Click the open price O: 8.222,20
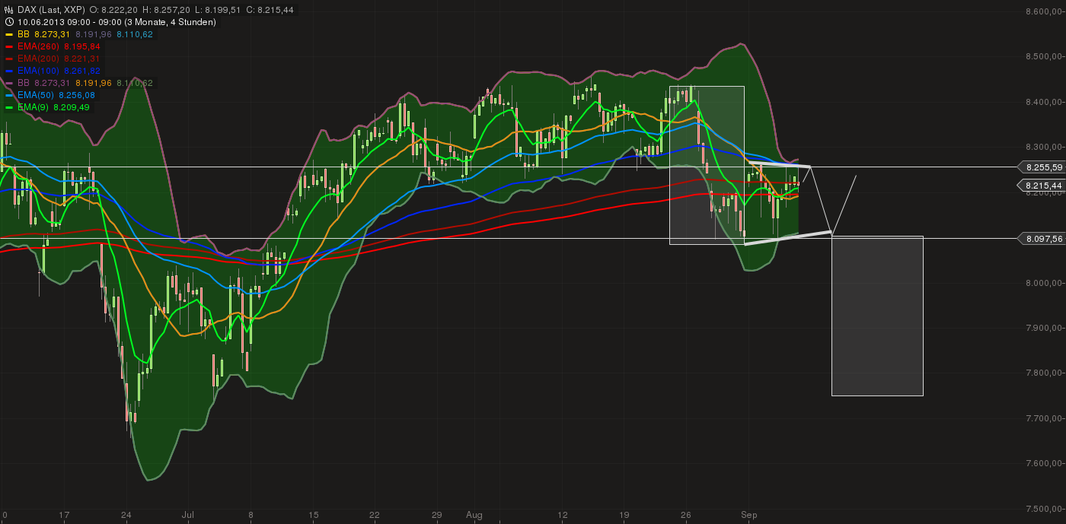Viewport: 1066px width, 524px height. (113, 10)
